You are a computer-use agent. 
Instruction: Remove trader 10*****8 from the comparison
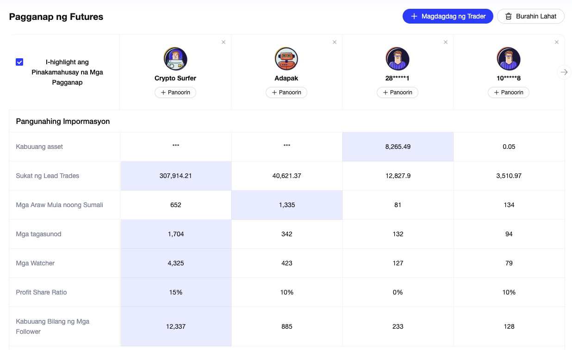[557, 42]
